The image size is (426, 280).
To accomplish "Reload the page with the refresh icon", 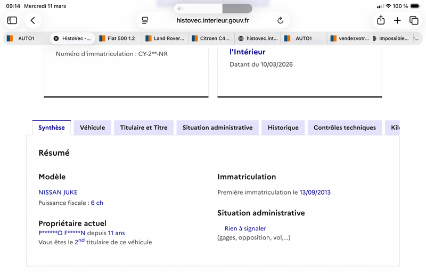I will tap(281, 20).
